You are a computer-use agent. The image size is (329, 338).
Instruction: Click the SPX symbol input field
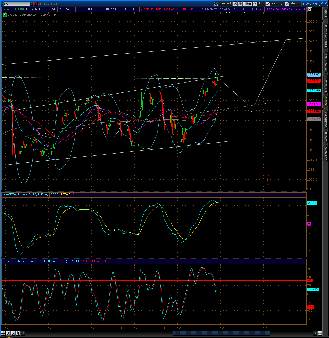(x=16, y=4)
